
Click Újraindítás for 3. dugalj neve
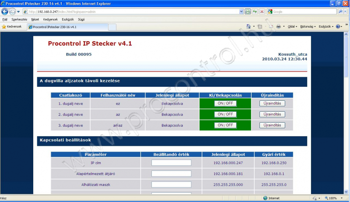(272, 125)
